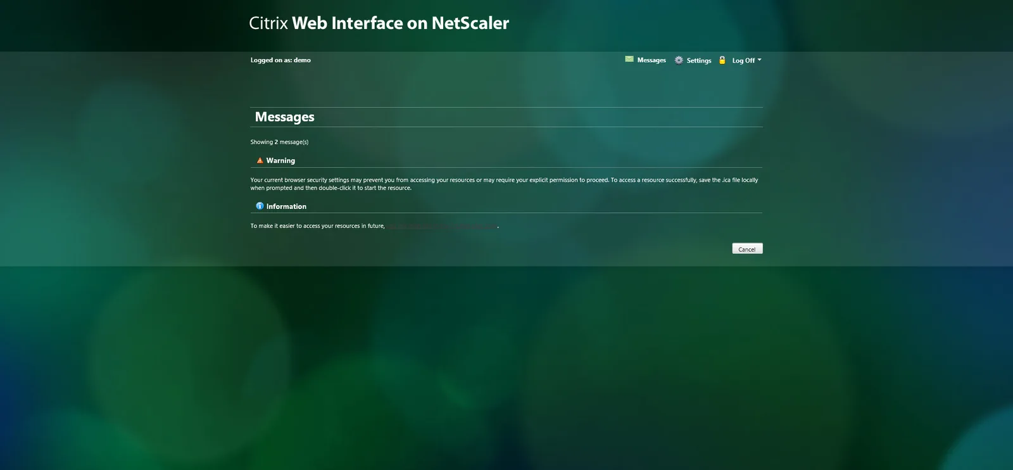Click the browser security settings warning paragraph
Viewport: 1013px width, 470px height.
[x=504, y=184]
